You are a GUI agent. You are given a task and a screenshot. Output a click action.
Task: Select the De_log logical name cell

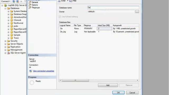point(63,32)
